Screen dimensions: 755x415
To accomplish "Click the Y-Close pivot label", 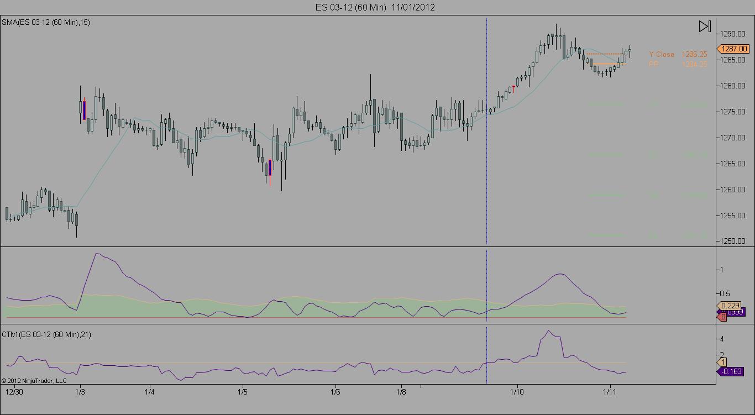I will 662,54.
